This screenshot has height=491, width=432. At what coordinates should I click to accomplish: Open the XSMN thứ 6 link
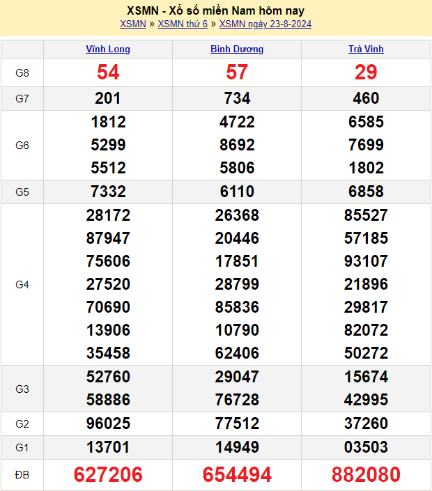pyautogui.click(x=183, y=24)
